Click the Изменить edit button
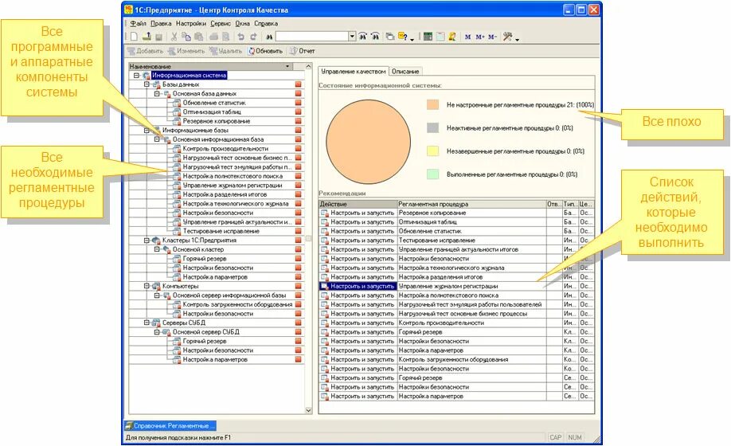The height and width of the screenshot is (446, 731). (186, 51)
